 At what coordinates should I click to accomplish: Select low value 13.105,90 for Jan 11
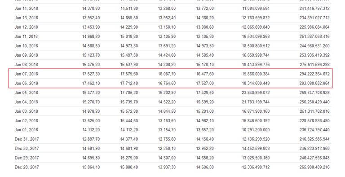coord(167,36)
